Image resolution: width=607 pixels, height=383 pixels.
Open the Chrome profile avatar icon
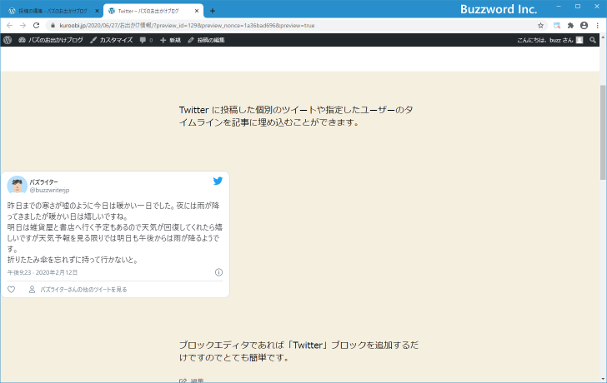[x=584, y=26]
